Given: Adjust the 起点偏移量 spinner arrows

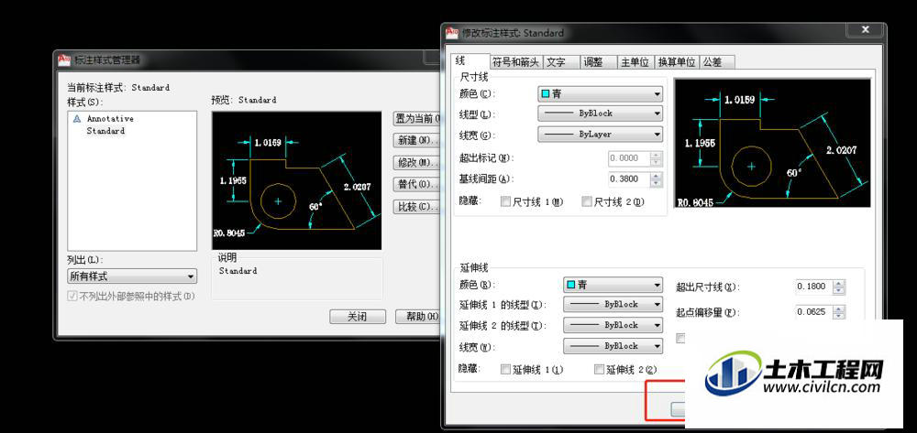Looking at the screenshot, I should (x=839, y=312).
